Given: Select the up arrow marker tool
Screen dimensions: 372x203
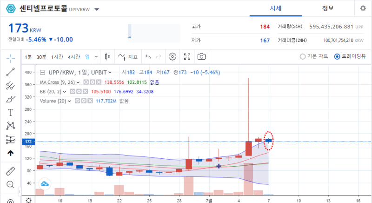Looking at the screenshot, I should (x=10, y=153).
